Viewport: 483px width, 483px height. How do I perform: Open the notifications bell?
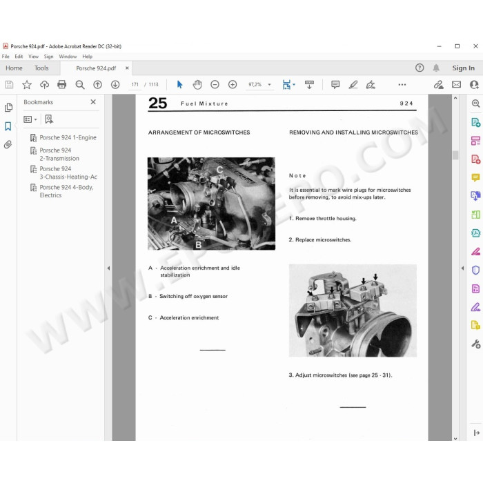[436, 68]
